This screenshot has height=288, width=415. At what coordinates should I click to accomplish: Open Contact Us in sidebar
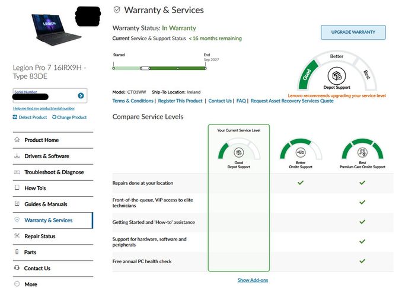point(53,268)
